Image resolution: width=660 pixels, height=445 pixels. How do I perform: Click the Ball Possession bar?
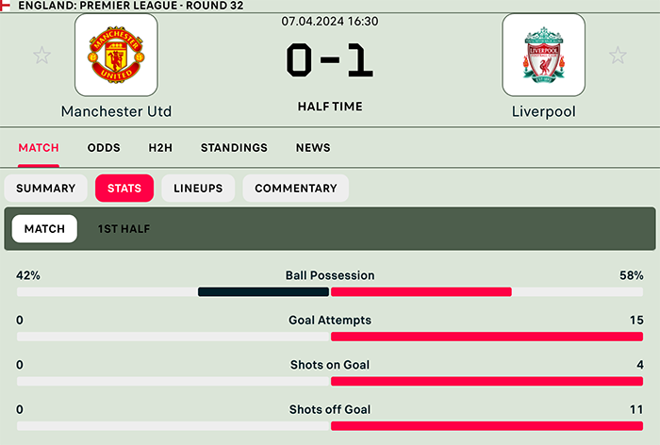[x=330, y=291]
